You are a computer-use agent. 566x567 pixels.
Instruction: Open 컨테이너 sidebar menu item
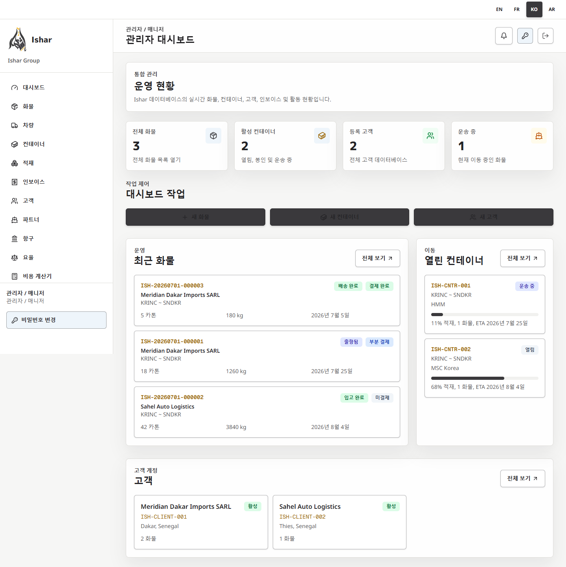57,144
